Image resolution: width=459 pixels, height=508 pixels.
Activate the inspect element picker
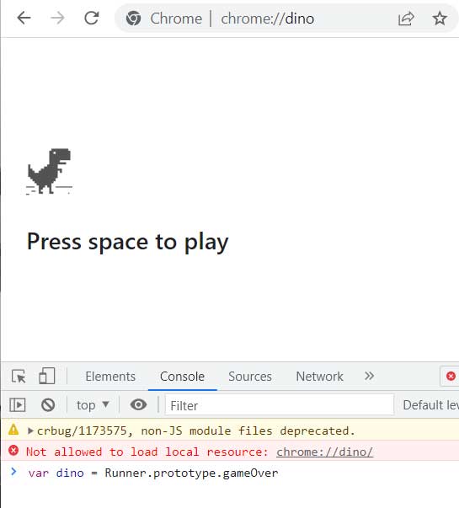click(19, 377)
